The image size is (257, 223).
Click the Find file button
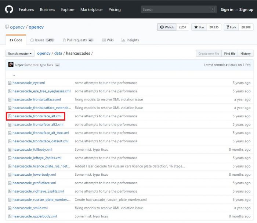click(x=229, y=54)
